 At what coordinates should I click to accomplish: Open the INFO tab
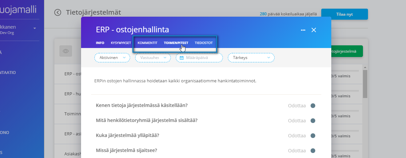coord(100,43)
